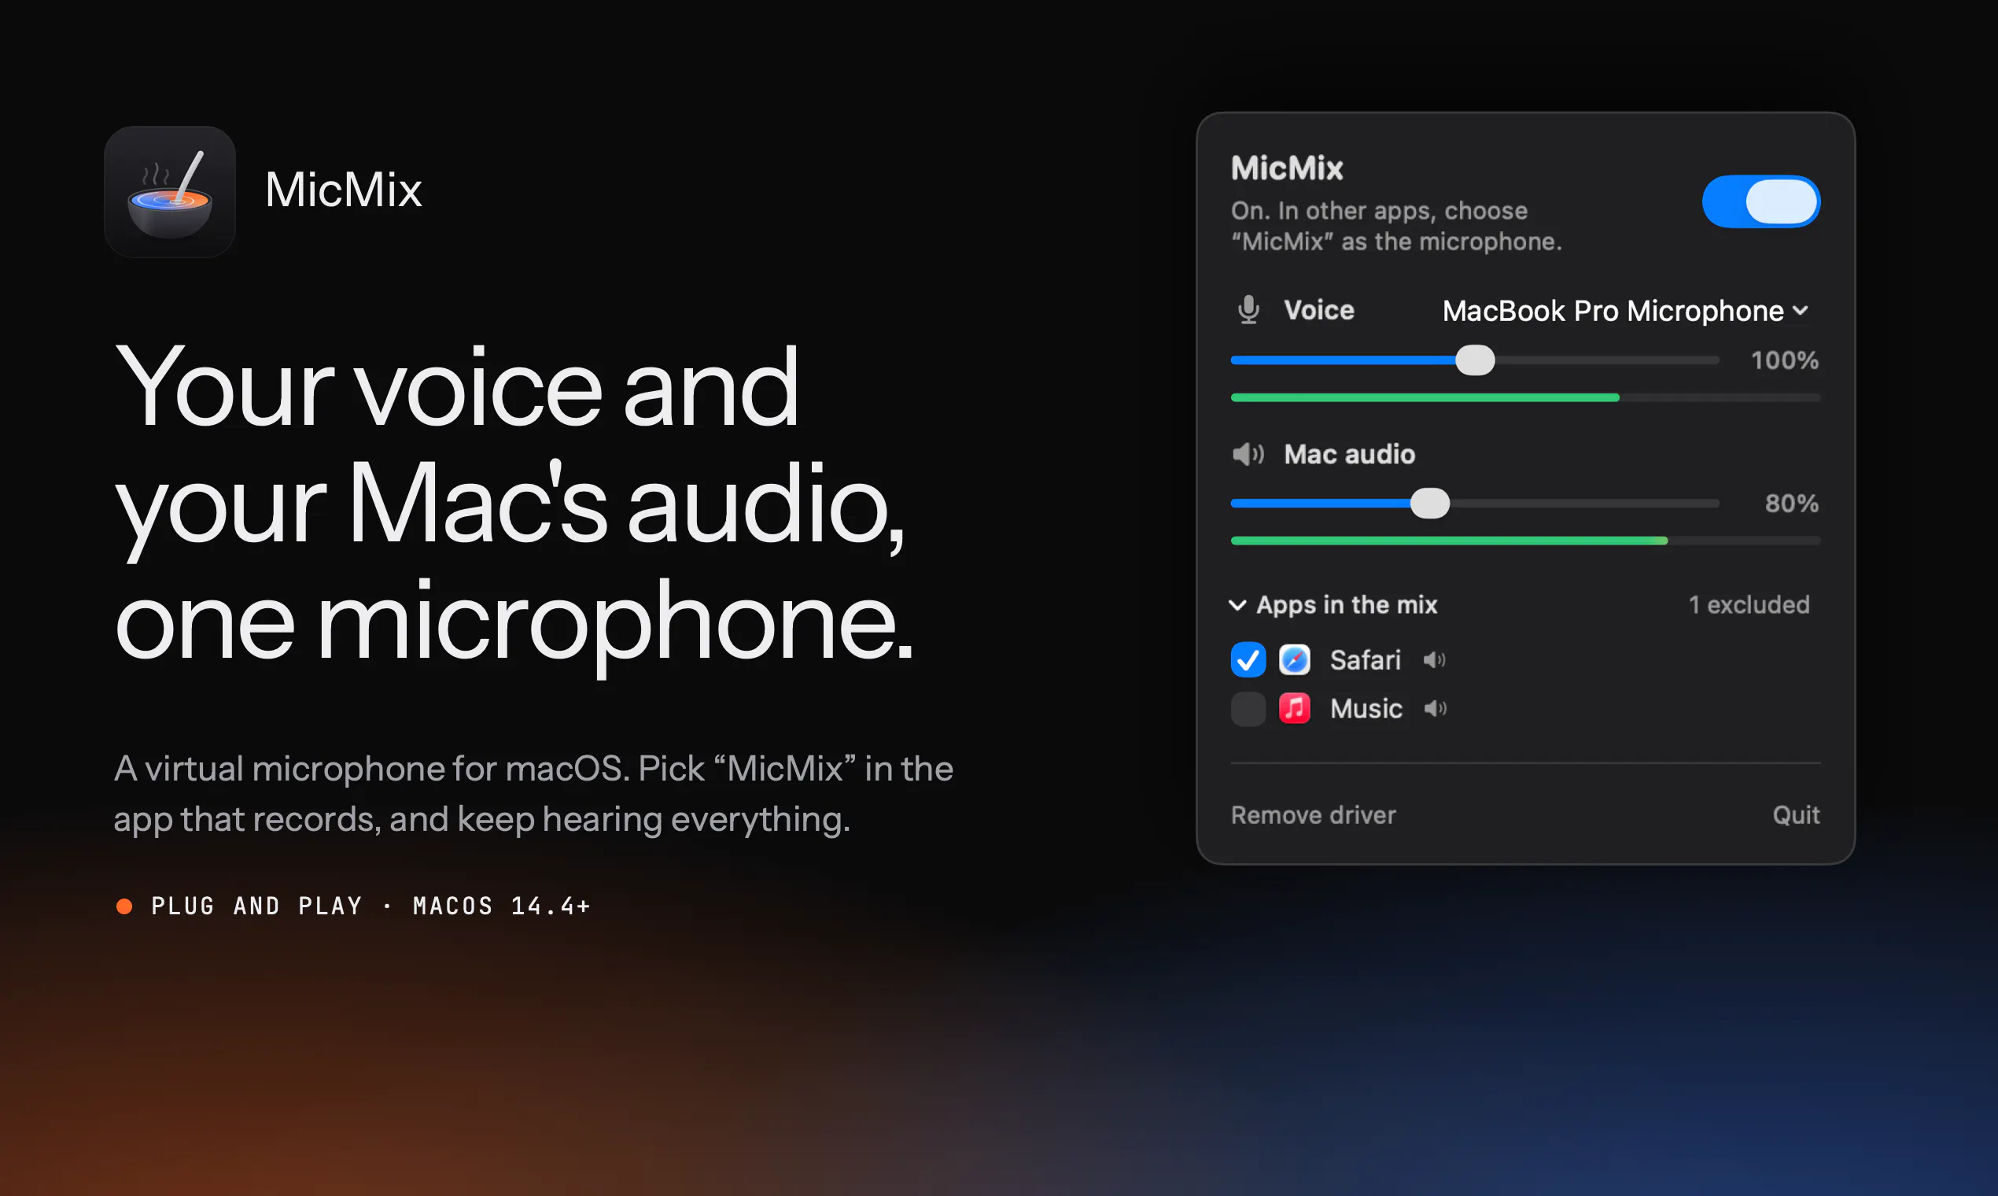Click the speaker icon beside Safari
This screenshot has height=1196, width=1998.
1434,660
